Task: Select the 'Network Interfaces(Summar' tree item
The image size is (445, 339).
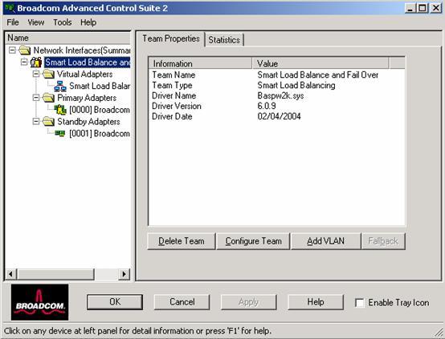Action: pyautogui.click(x=82, y=50)
